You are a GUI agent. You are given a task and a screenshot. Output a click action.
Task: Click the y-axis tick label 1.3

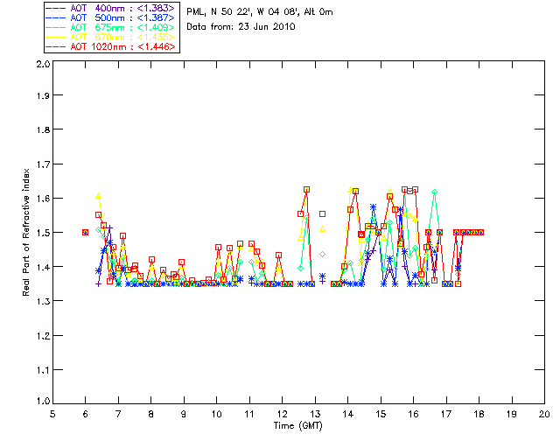click(43, 301)
